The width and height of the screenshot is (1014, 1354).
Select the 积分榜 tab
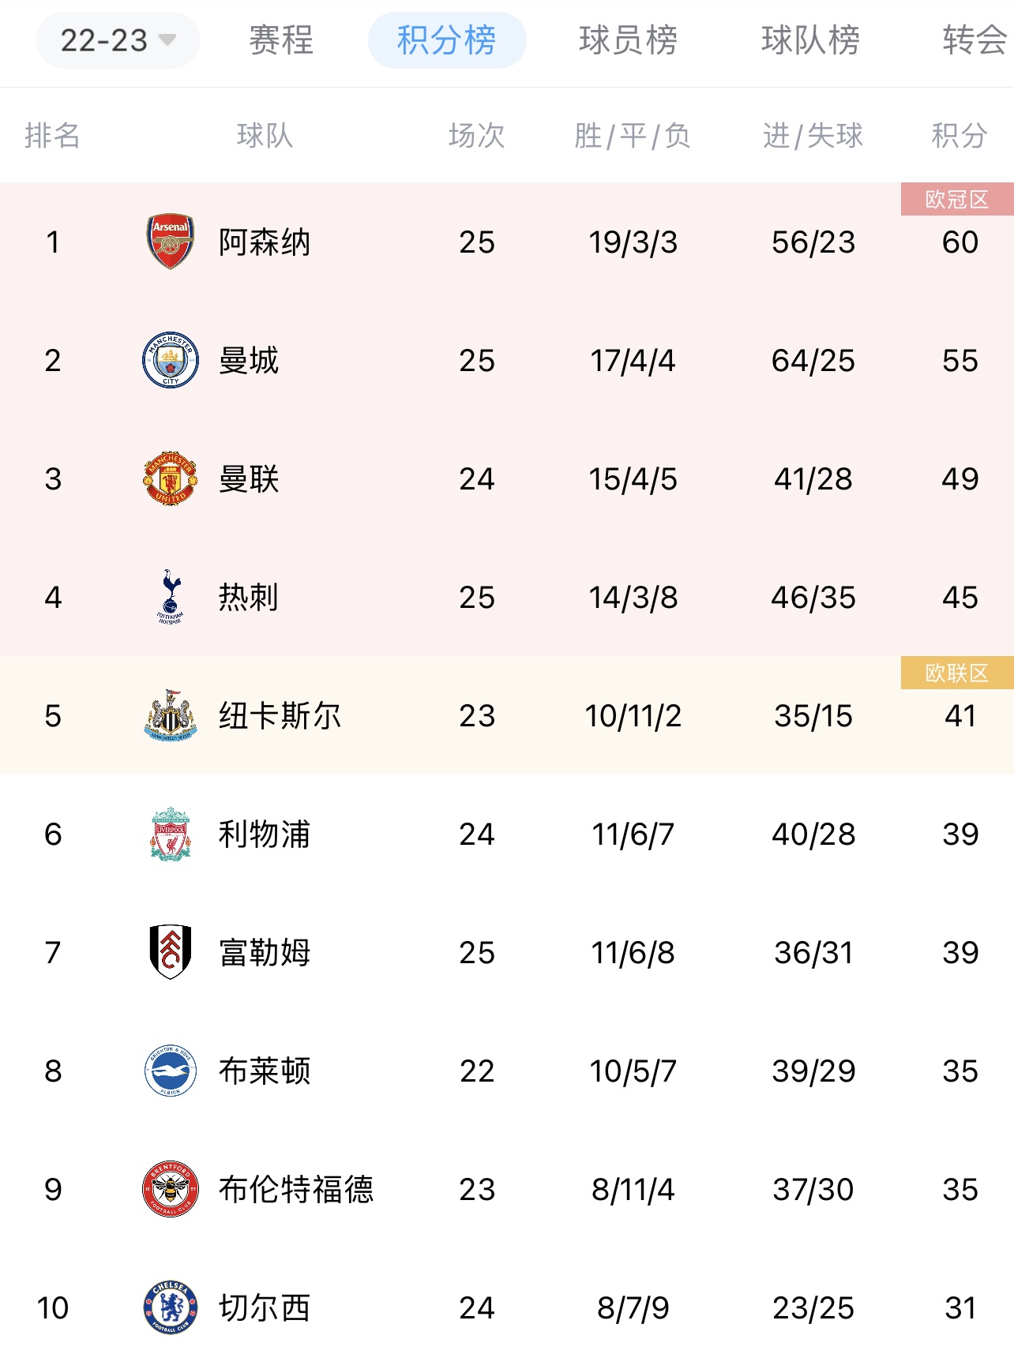click(447, 40)
